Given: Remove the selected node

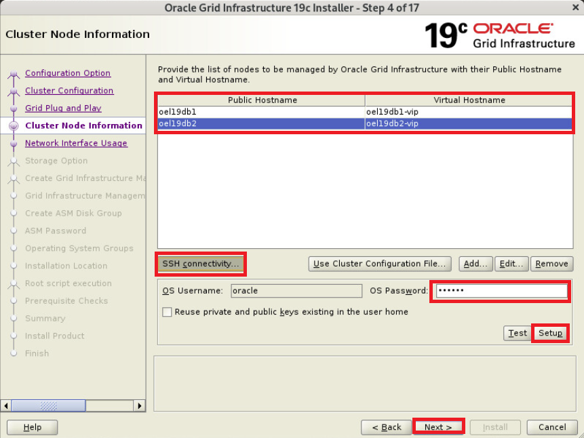Looking at the screenshot, I should tap(551, 264).
